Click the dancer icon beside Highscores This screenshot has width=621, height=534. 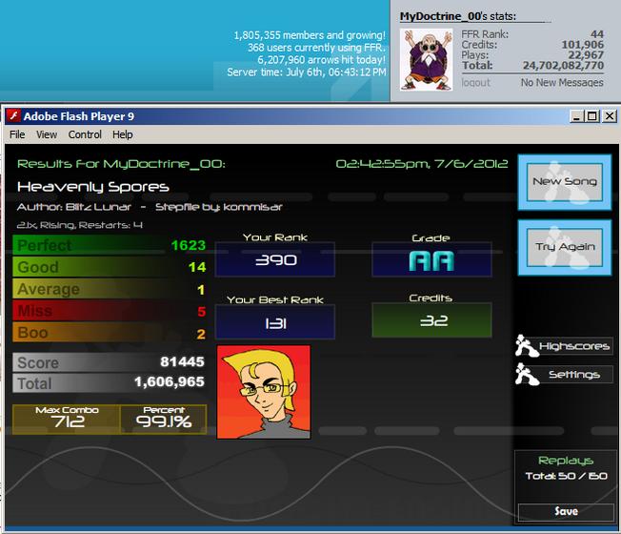[527, 346]
